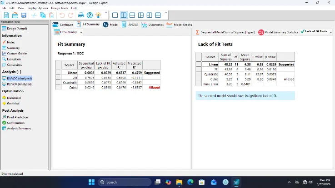
Task: Expand the Lack of Fit Tests dropdown arrow
Action: pos(330,32)
